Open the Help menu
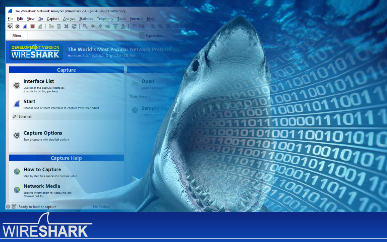Screen dimensions: 387x242 coord(151,19)
